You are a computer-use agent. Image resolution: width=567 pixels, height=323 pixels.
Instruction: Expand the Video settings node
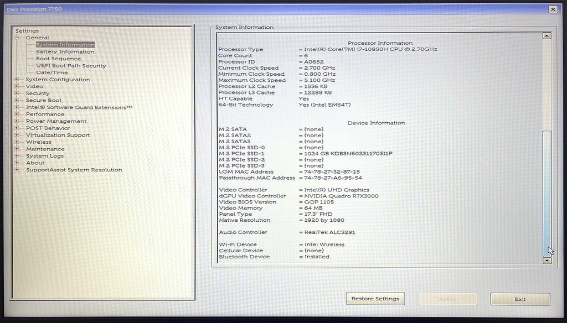click(x=16, y=86)
